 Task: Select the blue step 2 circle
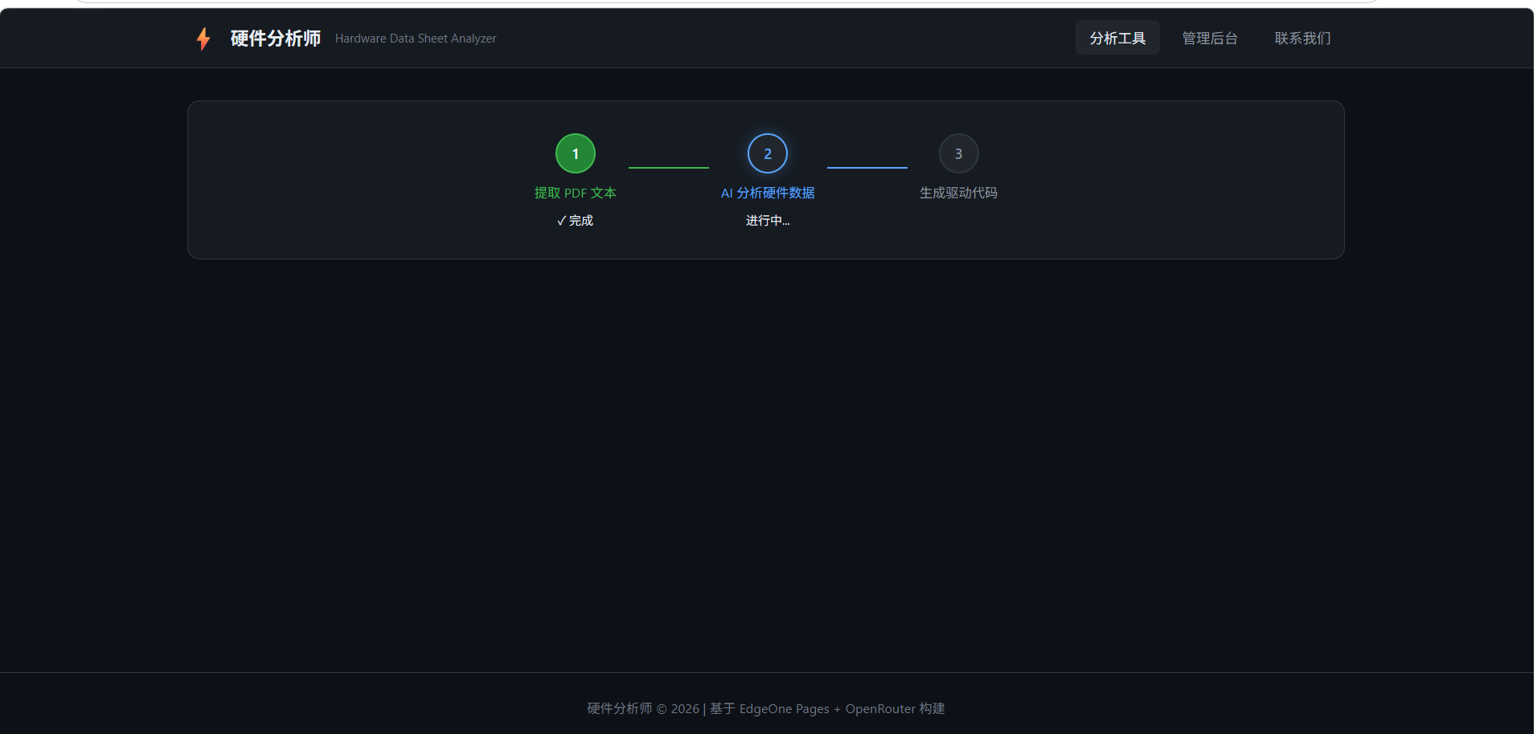point(768,153)
